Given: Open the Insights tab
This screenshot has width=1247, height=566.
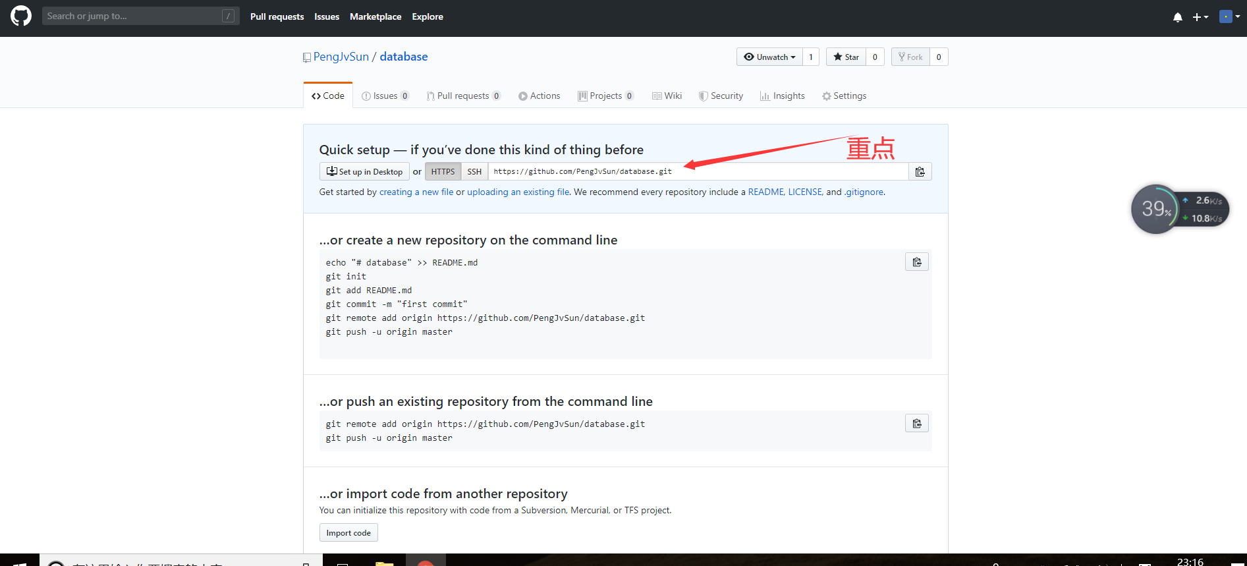Looking at the screenshot, I should [783, 96].
